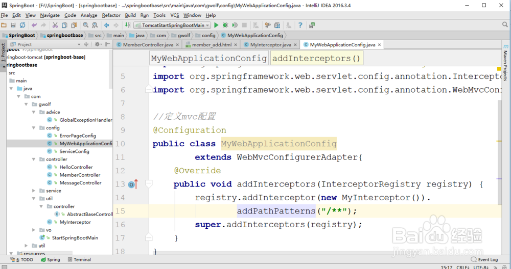
Task: Click the Make Project build icon
Action: pos(128,25)
